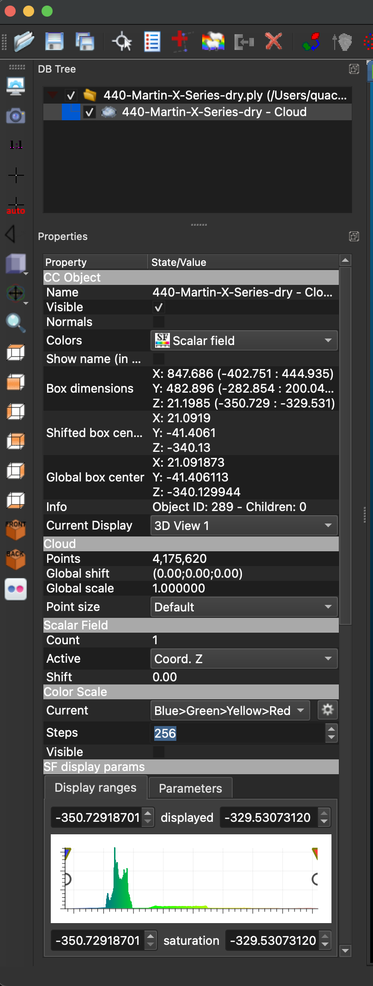Click the Steps 256 input field

pos(239,733)
